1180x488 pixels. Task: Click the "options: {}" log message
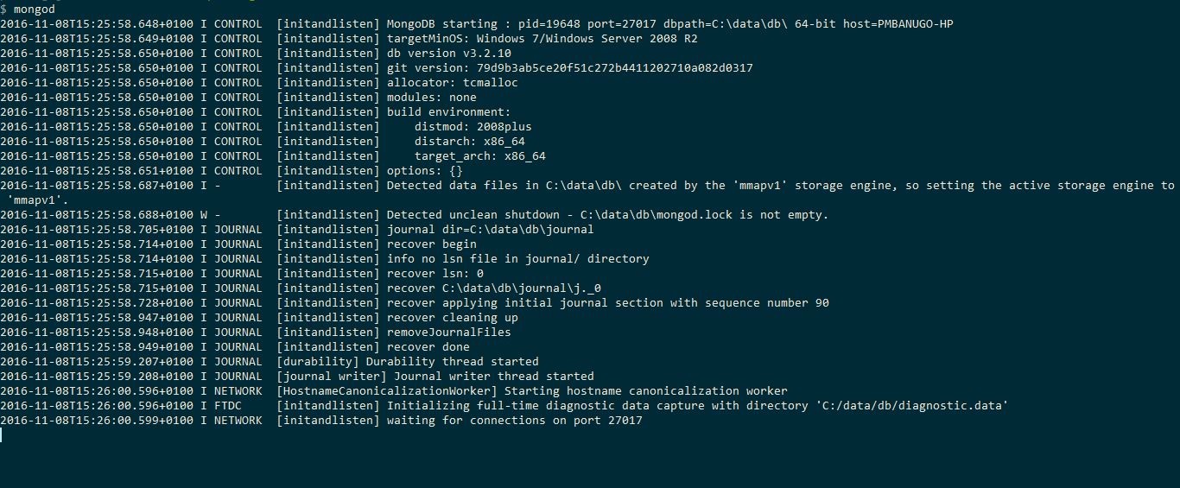coord(424,170)
